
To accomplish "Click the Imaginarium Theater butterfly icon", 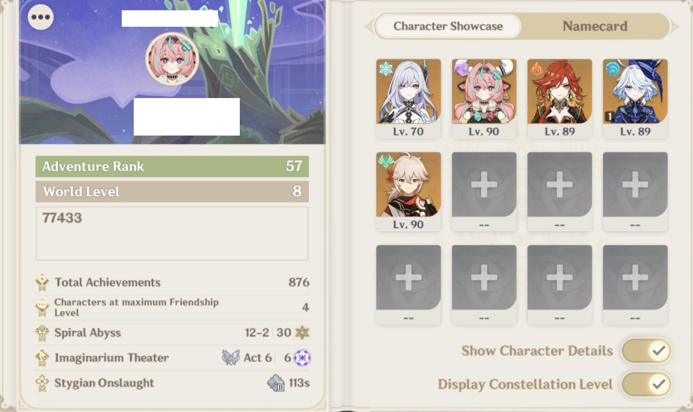I will (231, 358).
